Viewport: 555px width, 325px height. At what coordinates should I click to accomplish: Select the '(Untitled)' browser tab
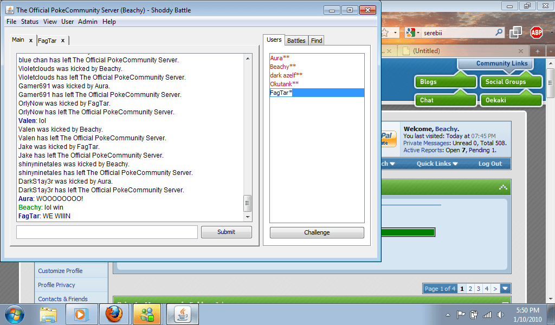tap(463, 51)
